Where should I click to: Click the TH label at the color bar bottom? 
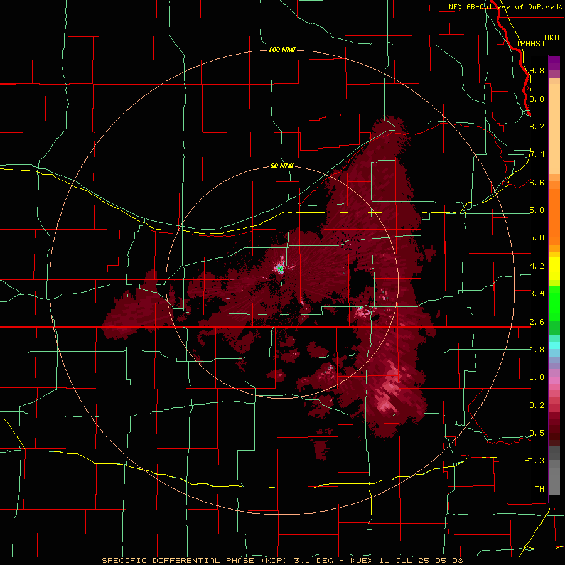click(539, 489)
